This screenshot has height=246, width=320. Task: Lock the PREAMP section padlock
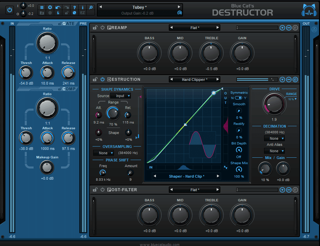click(x=95, y=27)
